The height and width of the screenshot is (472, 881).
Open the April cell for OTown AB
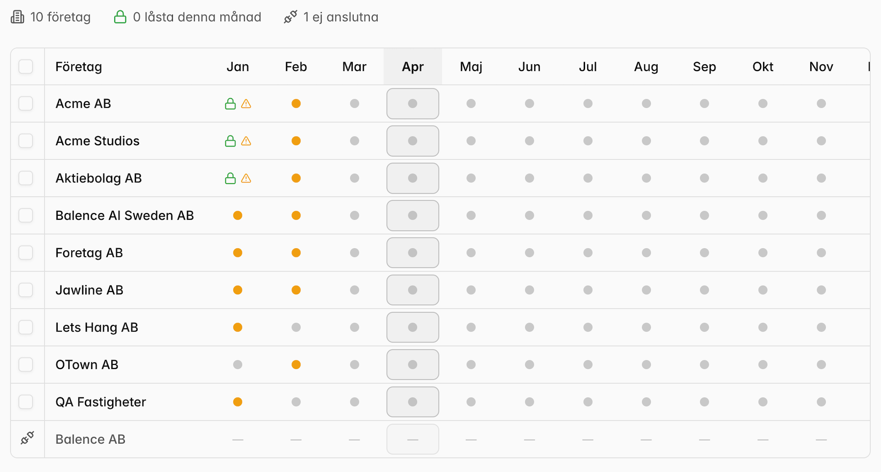[x=413, y=365]
